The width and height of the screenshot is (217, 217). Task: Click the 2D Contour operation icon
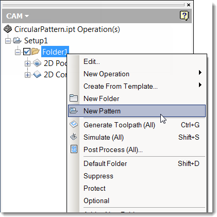coord(37,75)
